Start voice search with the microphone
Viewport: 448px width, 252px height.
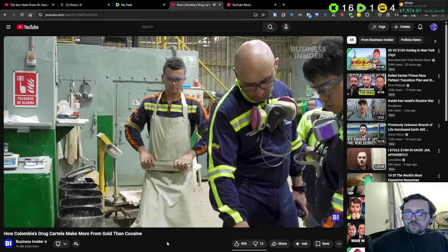tap(286, 27)
